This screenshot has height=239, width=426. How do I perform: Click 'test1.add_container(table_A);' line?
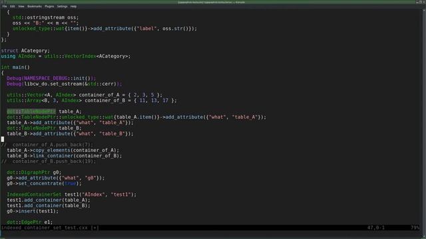pyautogui.click(x=49, y=200)
